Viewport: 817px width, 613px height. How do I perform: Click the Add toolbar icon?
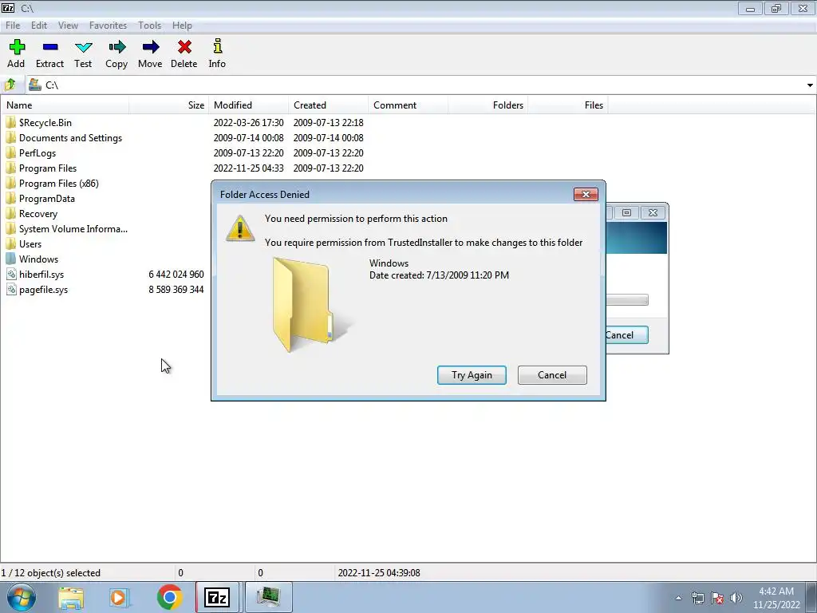pyautogui.click(x=16, y=47)
